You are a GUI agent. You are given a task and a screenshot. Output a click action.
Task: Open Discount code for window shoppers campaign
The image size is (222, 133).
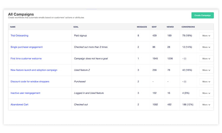coord(30,82)
